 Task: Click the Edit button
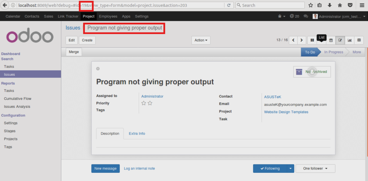(72, 40)
